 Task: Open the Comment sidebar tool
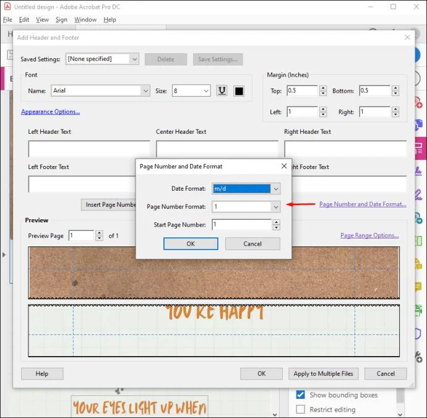tap(418, 287)
